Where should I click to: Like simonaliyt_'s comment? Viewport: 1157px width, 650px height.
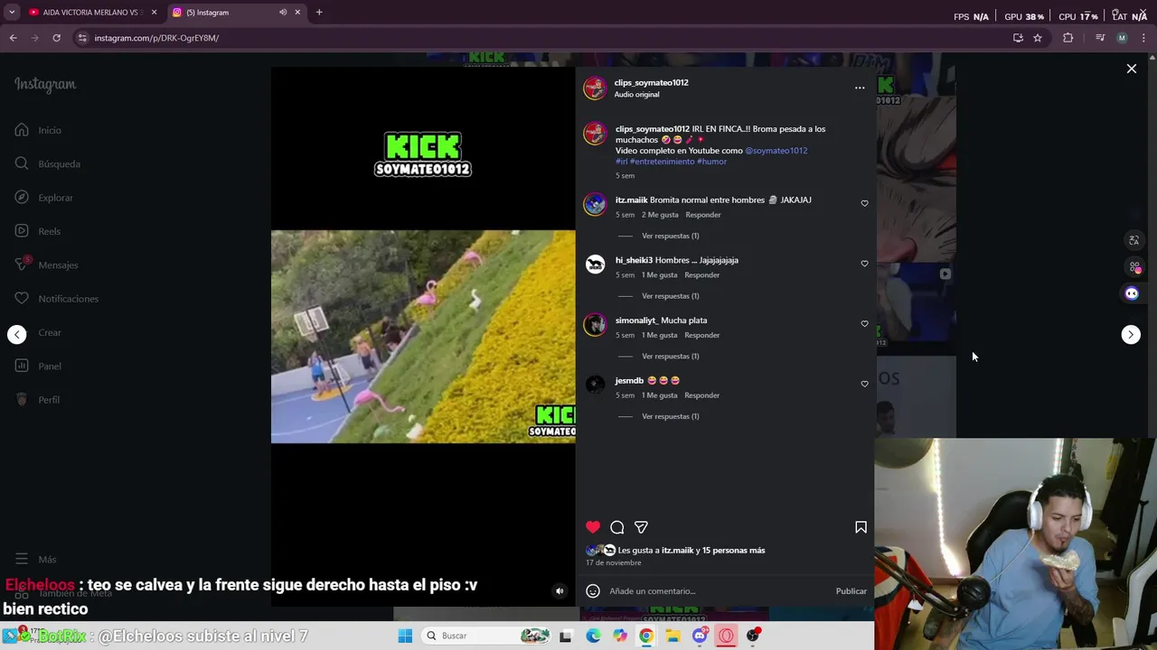tap(864, 323)
